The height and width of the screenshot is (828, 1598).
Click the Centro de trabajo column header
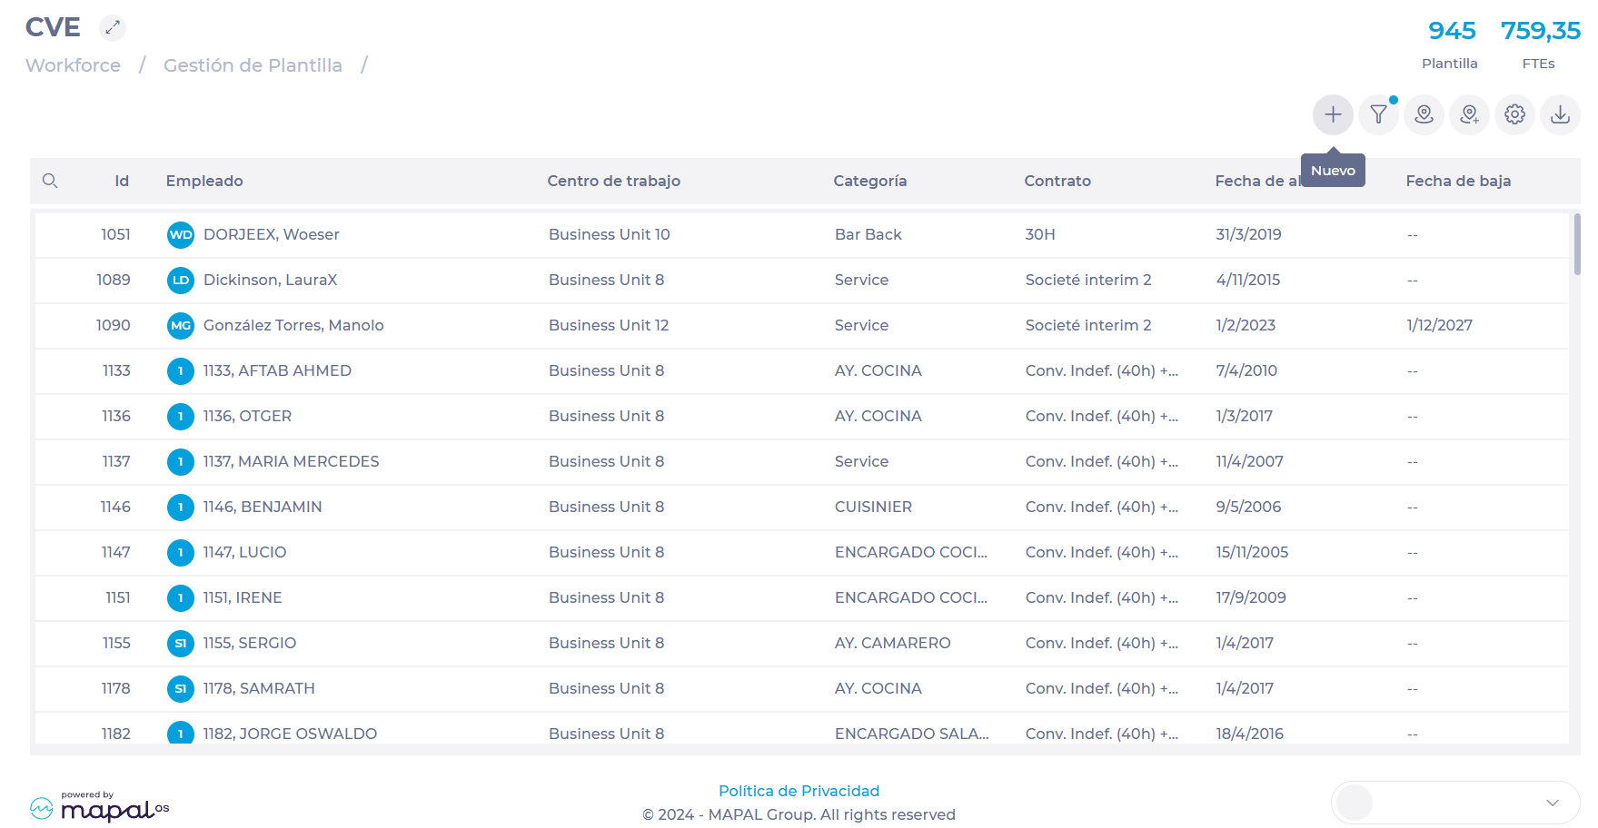(x=613, y=182)
